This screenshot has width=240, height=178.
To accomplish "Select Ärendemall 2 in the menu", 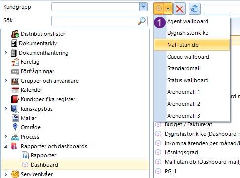I will pos(183,104).
